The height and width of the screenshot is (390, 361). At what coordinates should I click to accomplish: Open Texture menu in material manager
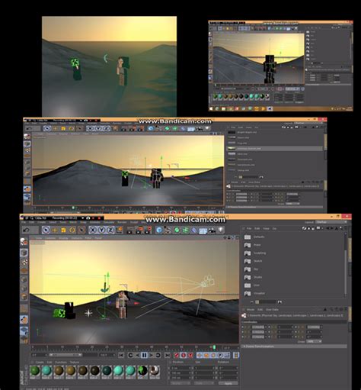coord(75,362)
